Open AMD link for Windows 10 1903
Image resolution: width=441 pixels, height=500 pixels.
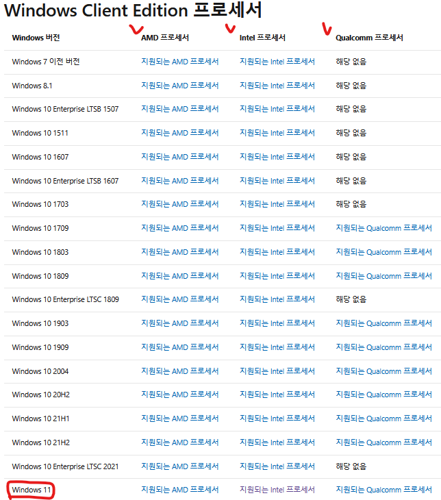(x=180, y=323)
